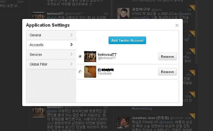Click the #phone4dang hashtag in background timeline
This screenshot has width=213, height=131.
point(142,109)
